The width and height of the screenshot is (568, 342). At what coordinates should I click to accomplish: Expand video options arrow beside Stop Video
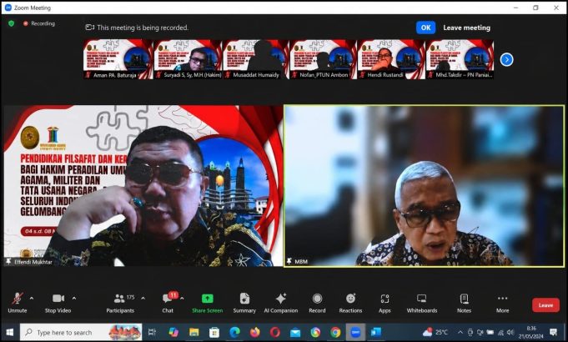coord(74,298)
